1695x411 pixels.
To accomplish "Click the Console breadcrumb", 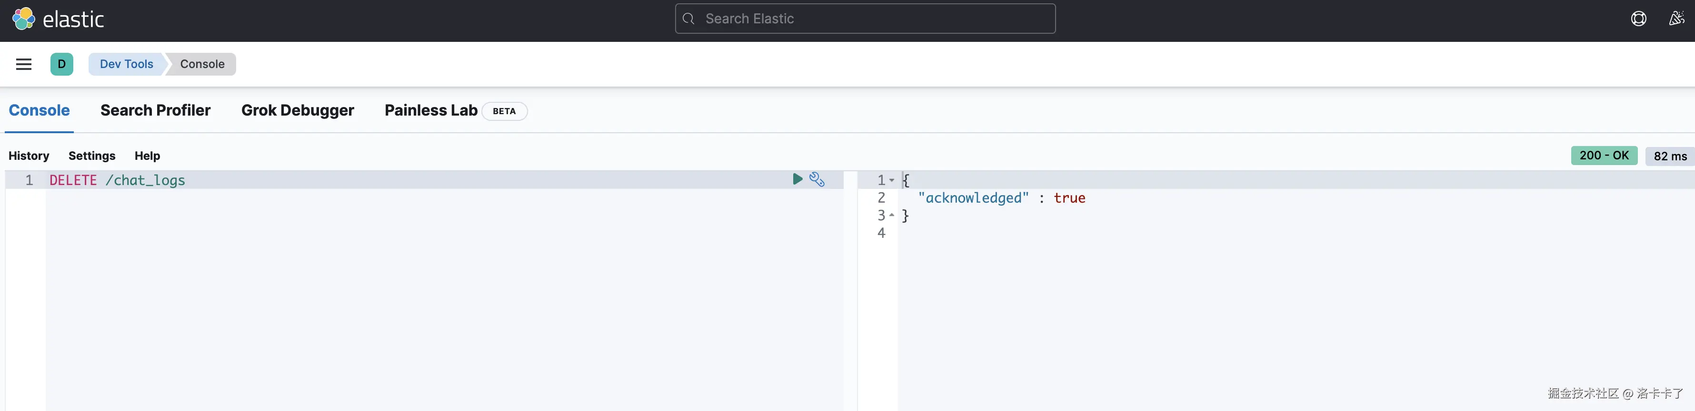I will [203, 64].
